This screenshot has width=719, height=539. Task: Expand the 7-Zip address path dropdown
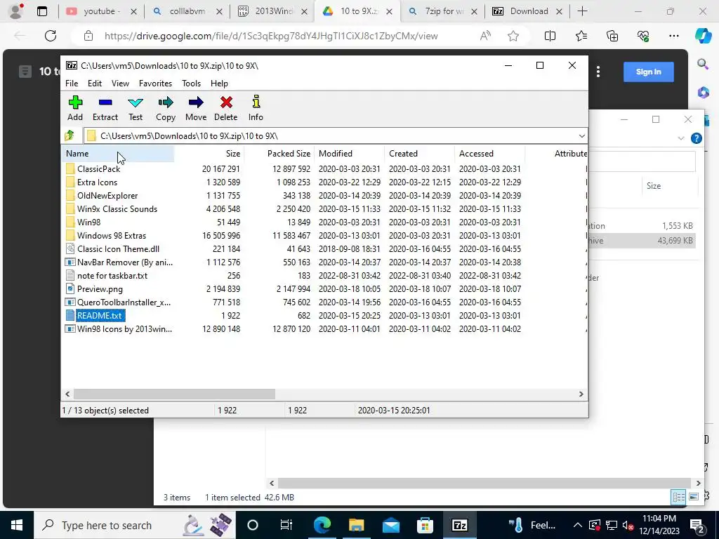(x=581, y=135)
